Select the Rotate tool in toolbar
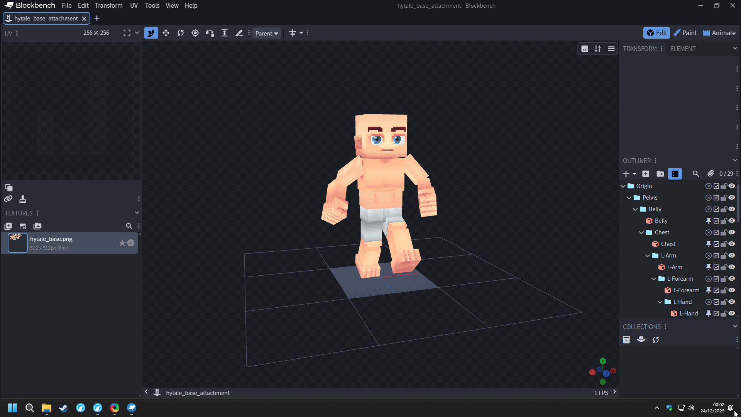This screenshot has width=741, height=417. [x=181, y=33]
